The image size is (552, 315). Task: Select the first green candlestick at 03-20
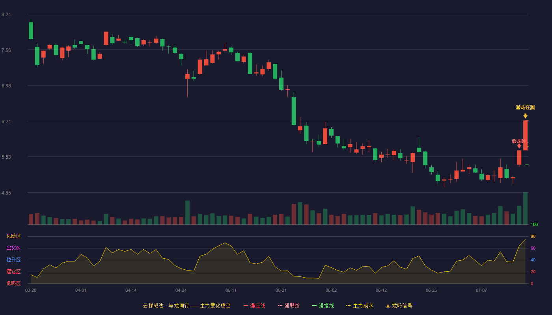coord(31,30)
